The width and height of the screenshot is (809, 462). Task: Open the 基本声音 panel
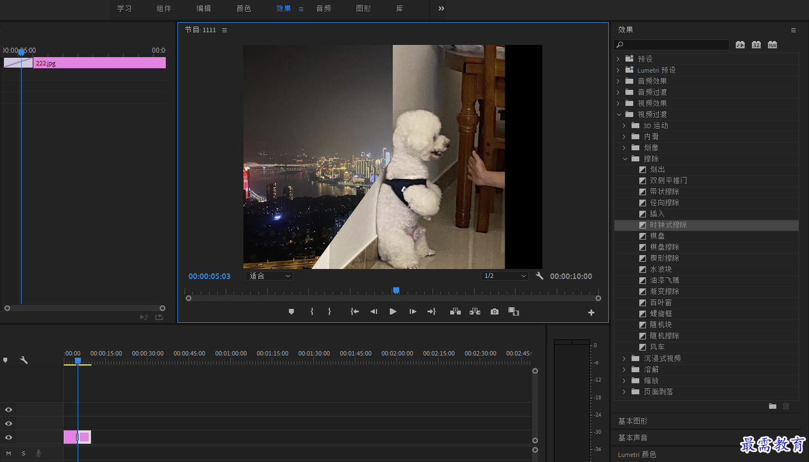633,438
